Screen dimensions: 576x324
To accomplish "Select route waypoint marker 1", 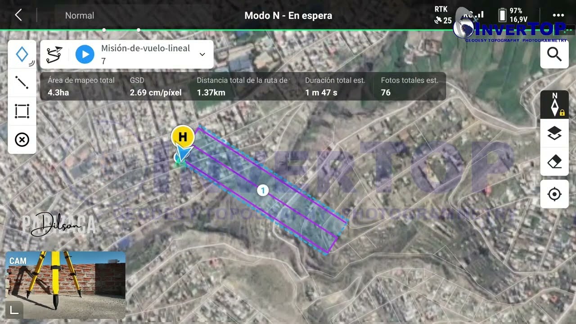I will (x=263, y=190).
